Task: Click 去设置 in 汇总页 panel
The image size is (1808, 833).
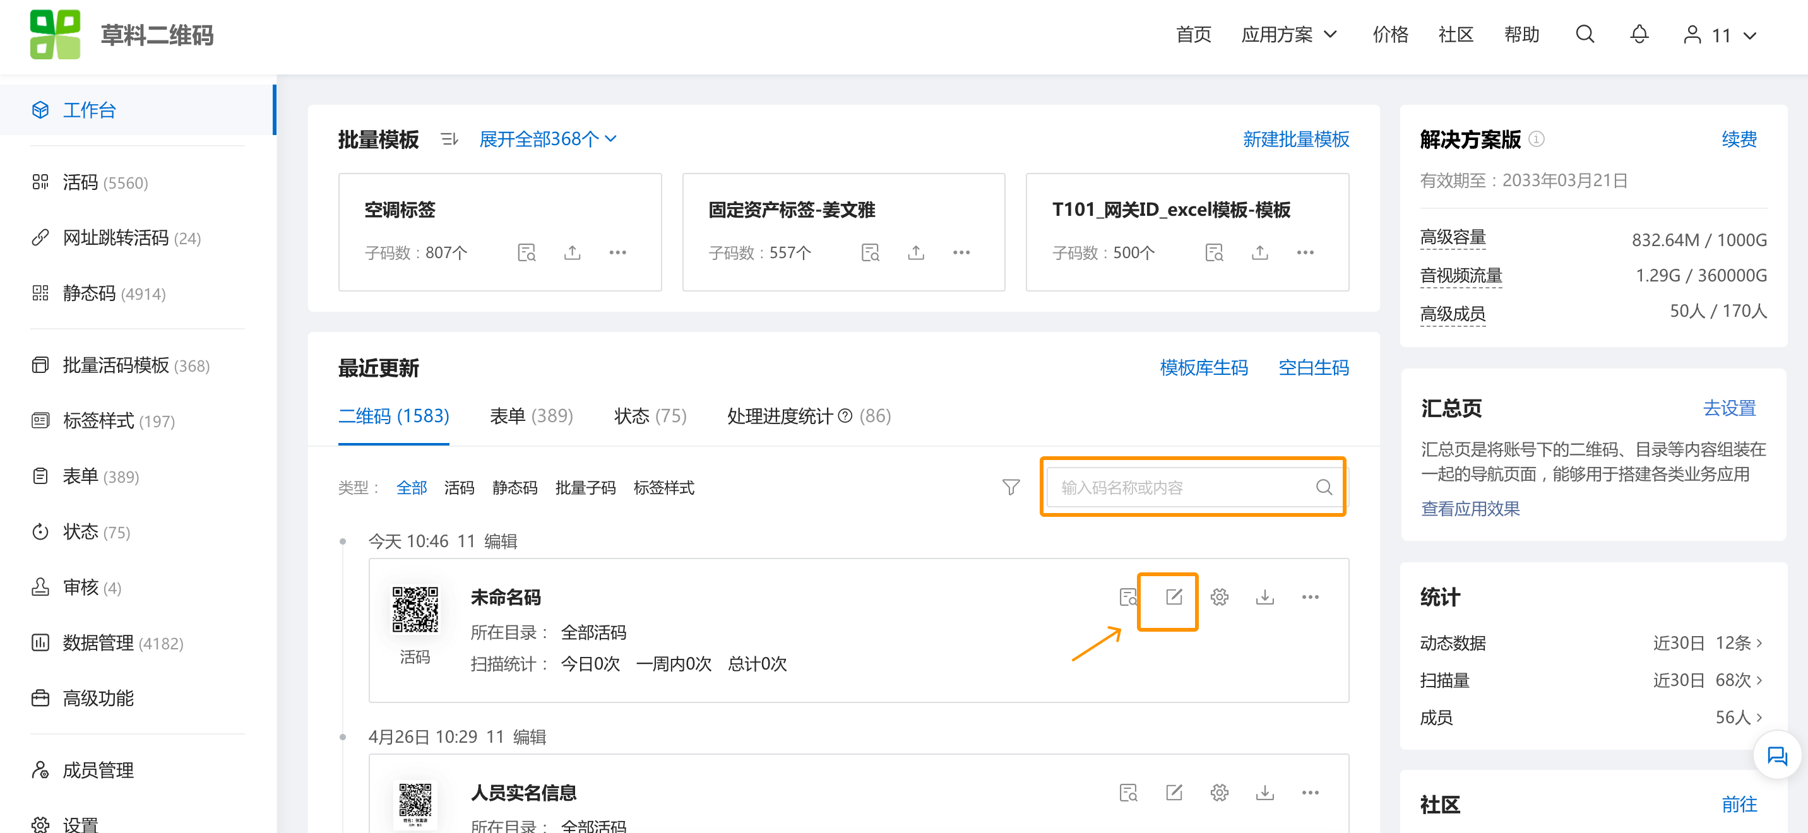Action: (x=1729, y=408)
